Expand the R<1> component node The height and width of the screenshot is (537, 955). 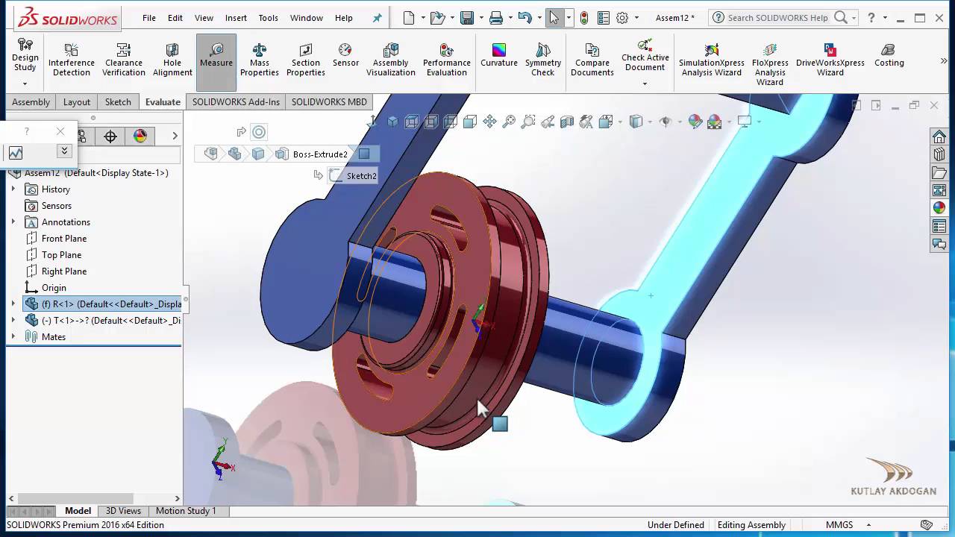coord(13,304)
